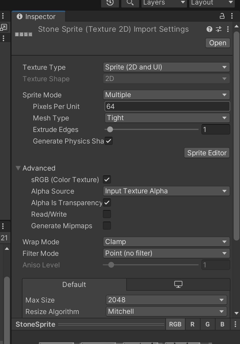Viewport: 240px width, 344px height.
Task: Open the Max Size dropdown
Action: point(167,300)
